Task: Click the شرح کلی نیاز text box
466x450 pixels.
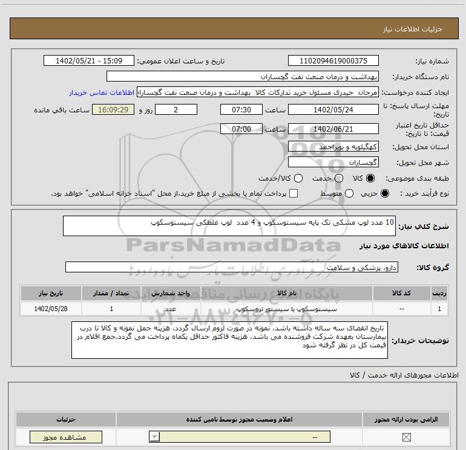Action: point(229,226)
